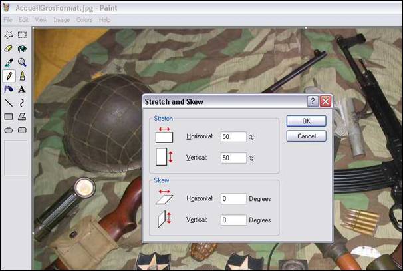This screenshot has width=403, height=271.
Task: Click the Skew group label
Action: coord(162,180)
